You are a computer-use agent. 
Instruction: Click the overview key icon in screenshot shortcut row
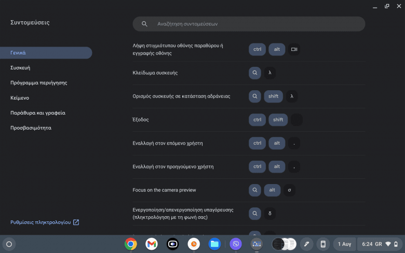294,49
